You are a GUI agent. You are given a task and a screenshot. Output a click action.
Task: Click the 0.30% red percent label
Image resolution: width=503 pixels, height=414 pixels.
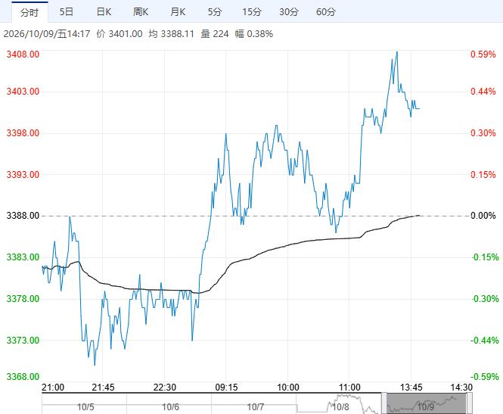[483, 133]
